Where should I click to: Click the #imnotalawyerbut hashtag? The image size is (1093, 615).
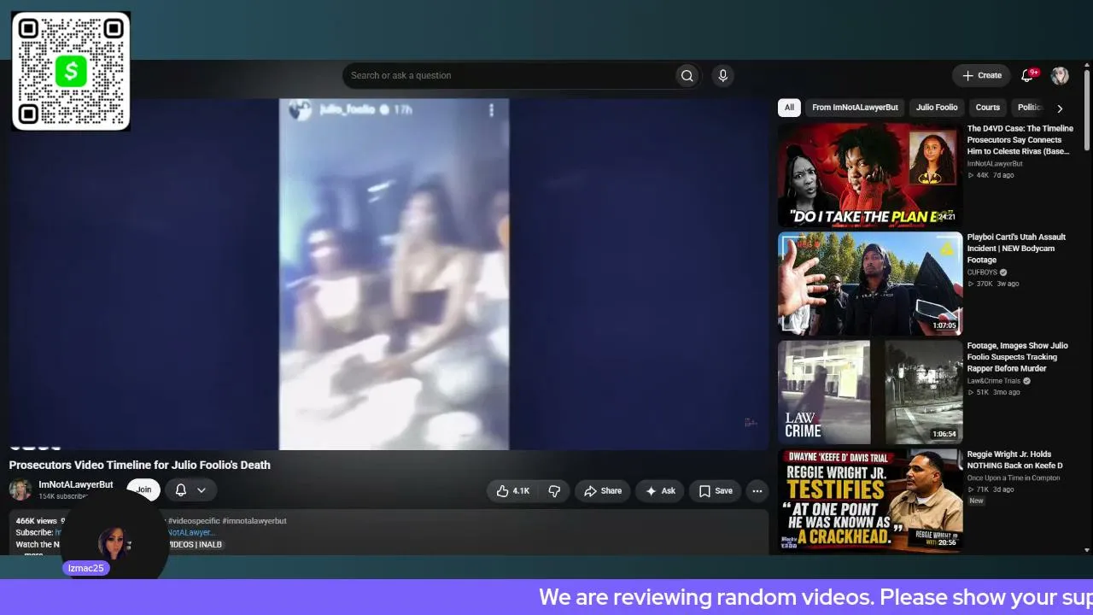(254, 521)
